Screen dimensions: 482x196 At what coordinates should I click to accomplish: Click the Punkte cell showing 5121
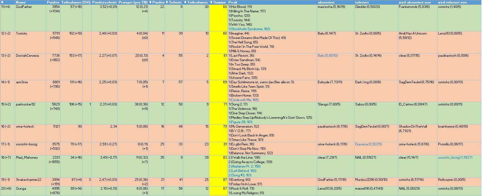pyautogui.click(x=55, y=126)
